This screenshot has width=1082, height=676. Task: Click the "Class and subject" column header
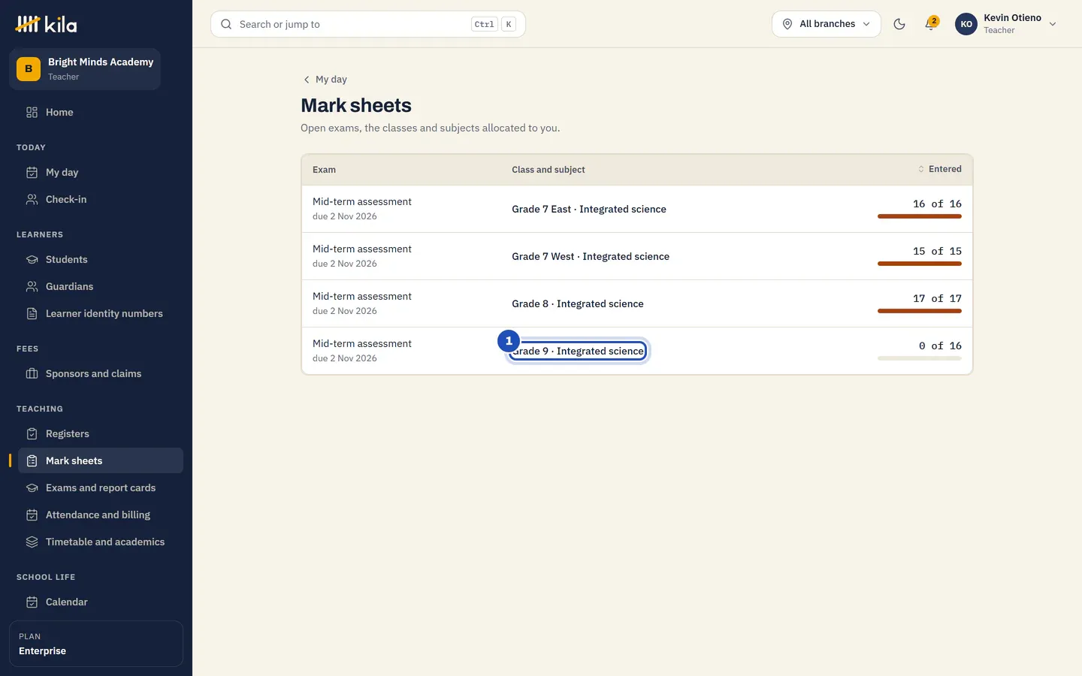(549, 170)
